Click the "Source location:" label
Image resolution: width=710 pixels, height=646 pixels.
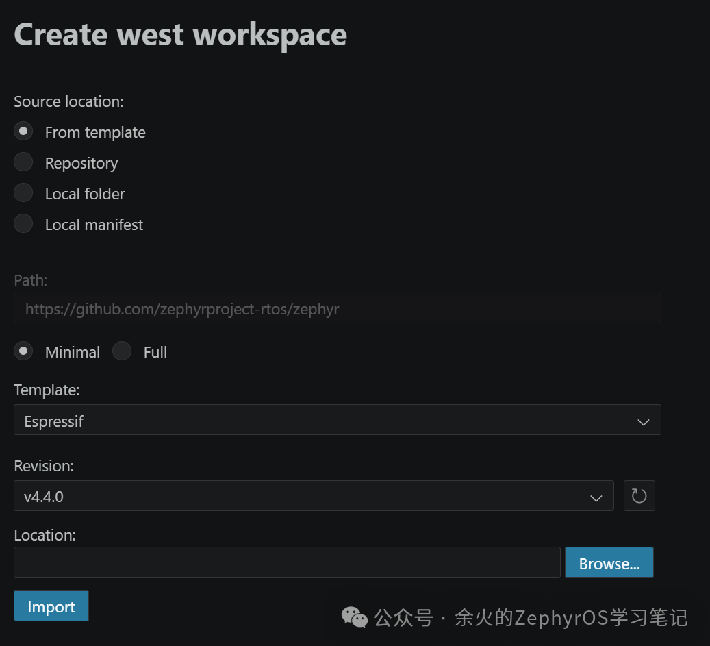68,102
